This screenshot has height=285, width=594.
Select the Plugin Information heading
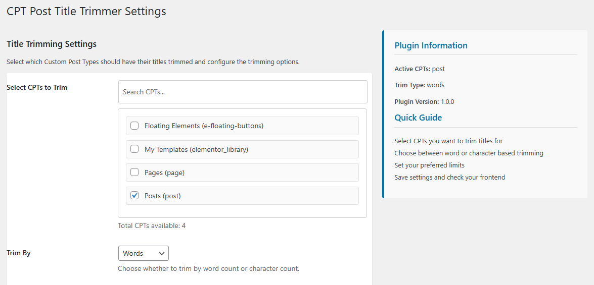(x=431, y=45)
